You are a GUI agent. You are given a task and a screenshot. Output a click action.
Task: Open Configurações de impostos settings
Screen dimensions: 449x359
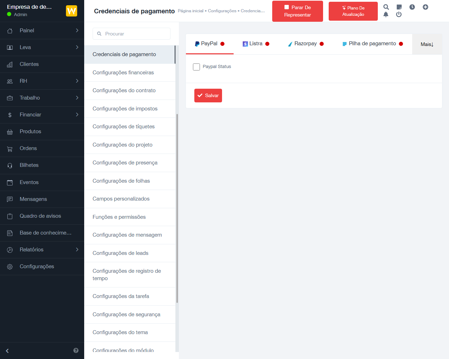125,109
